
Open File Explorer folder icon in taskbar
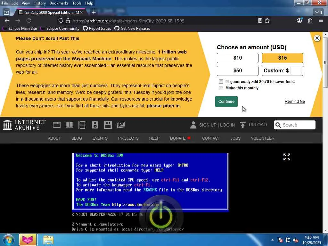pos(48,240)
